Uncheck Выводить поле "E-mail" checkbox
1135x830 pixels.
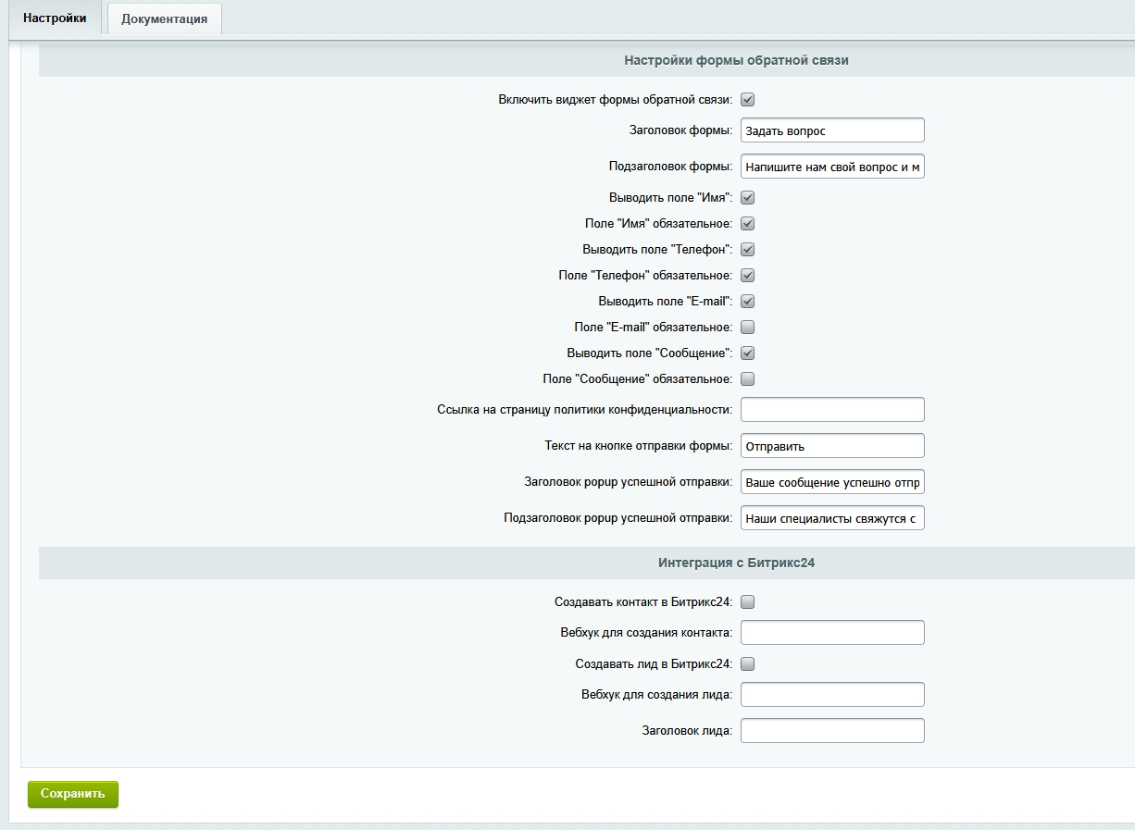(748, 302)
